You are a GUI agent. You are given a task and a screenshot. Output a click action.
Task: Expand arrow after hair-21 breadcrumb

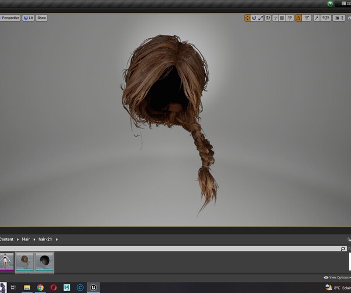57,240
